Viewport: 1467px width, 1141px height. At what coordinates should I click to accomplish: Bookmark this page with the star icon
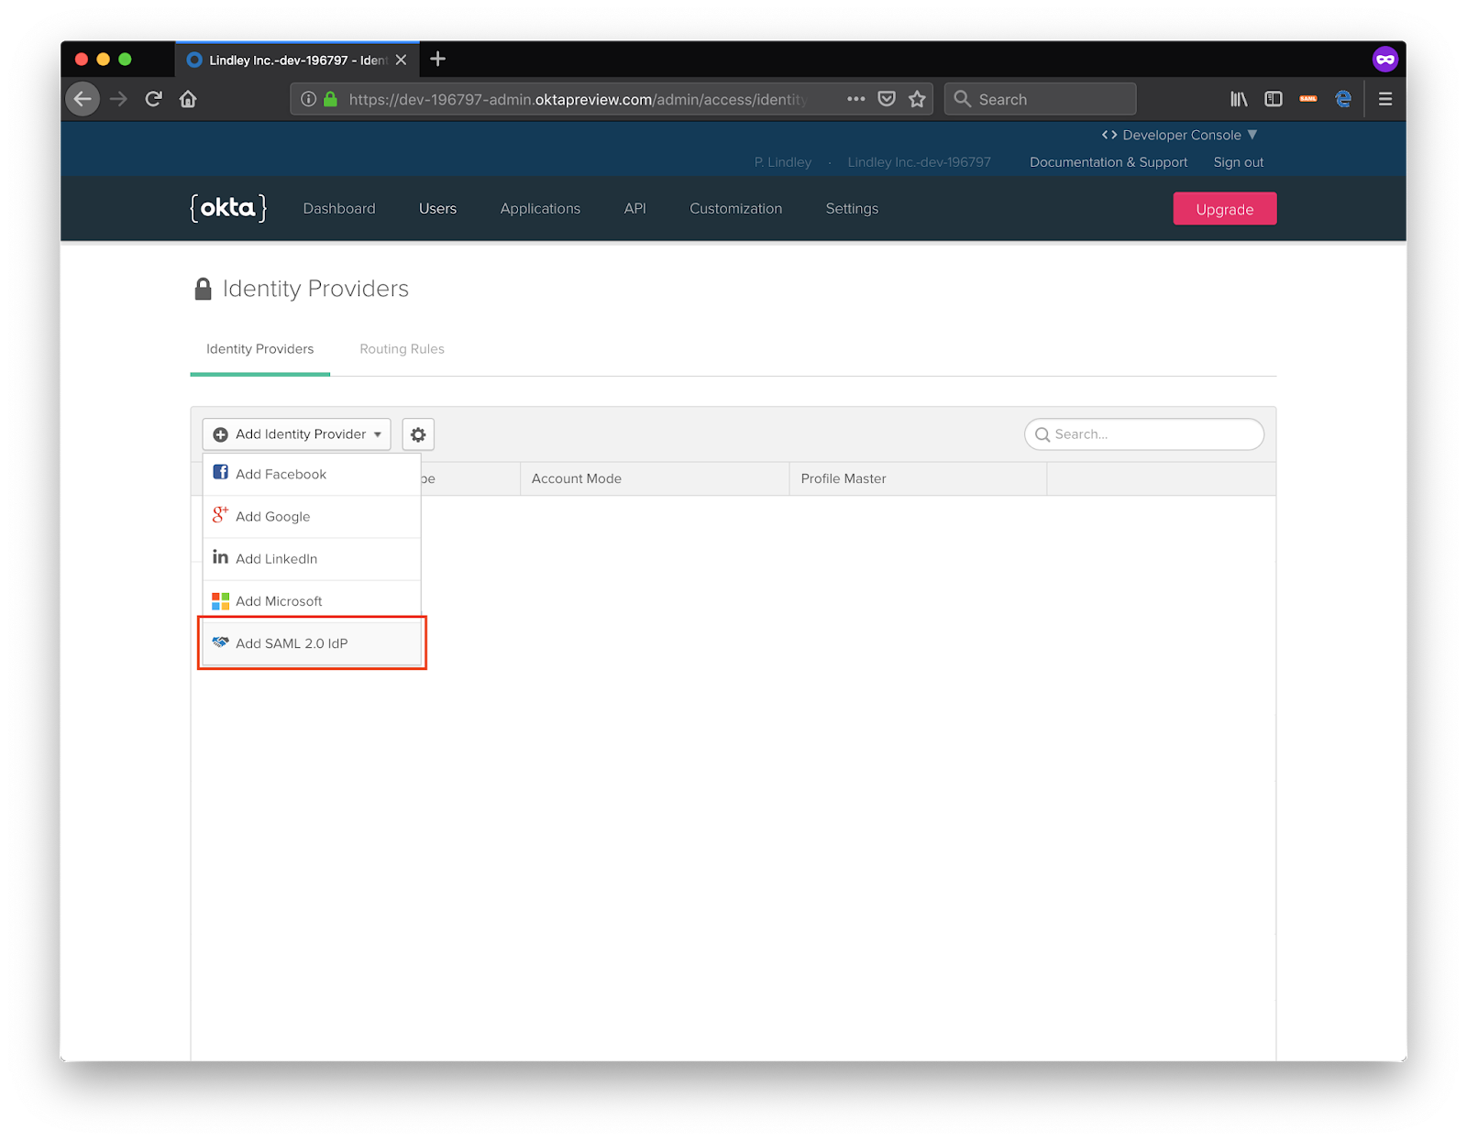point(917,99)
